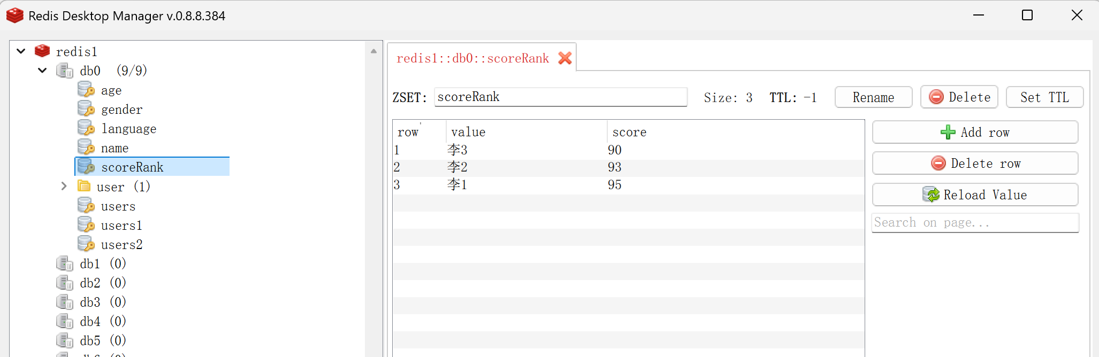Click the TTL: -1 label
Screen dimensions: 1099x357
(x=793, y=98)
